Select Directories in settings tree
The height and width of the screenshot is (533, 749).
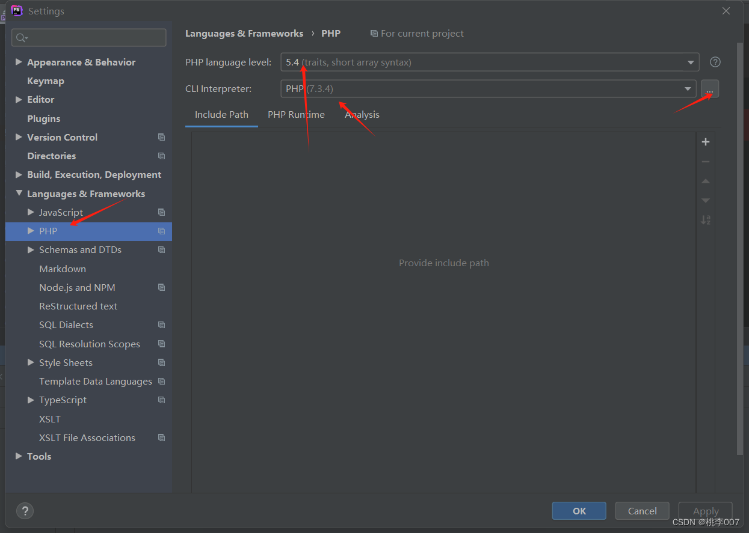[51, 156]
